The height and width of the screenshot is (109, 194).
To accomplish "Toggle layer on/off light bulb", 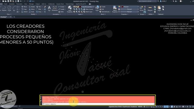I will [x=74, y=7].
